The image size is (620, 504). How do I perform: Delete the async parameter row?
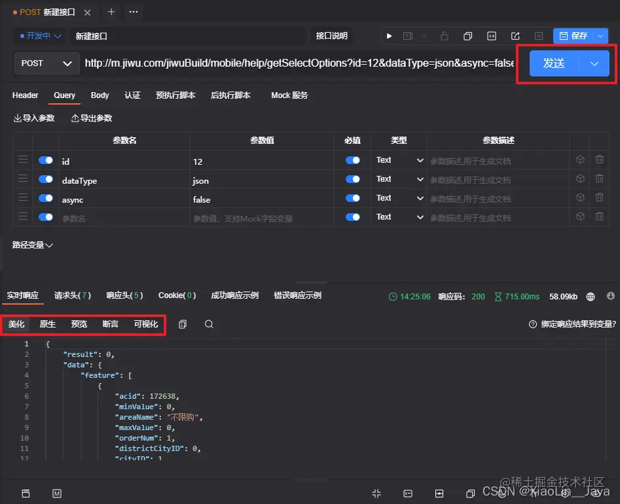pyautogui.click(x=600, y=197)
